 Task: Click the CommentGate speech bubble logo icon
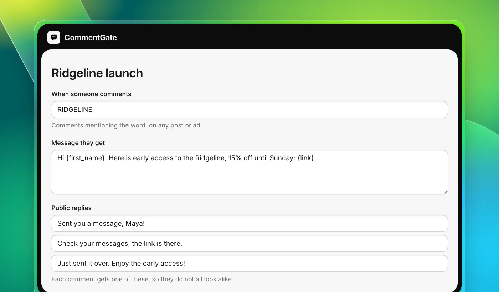coord(54,37)
